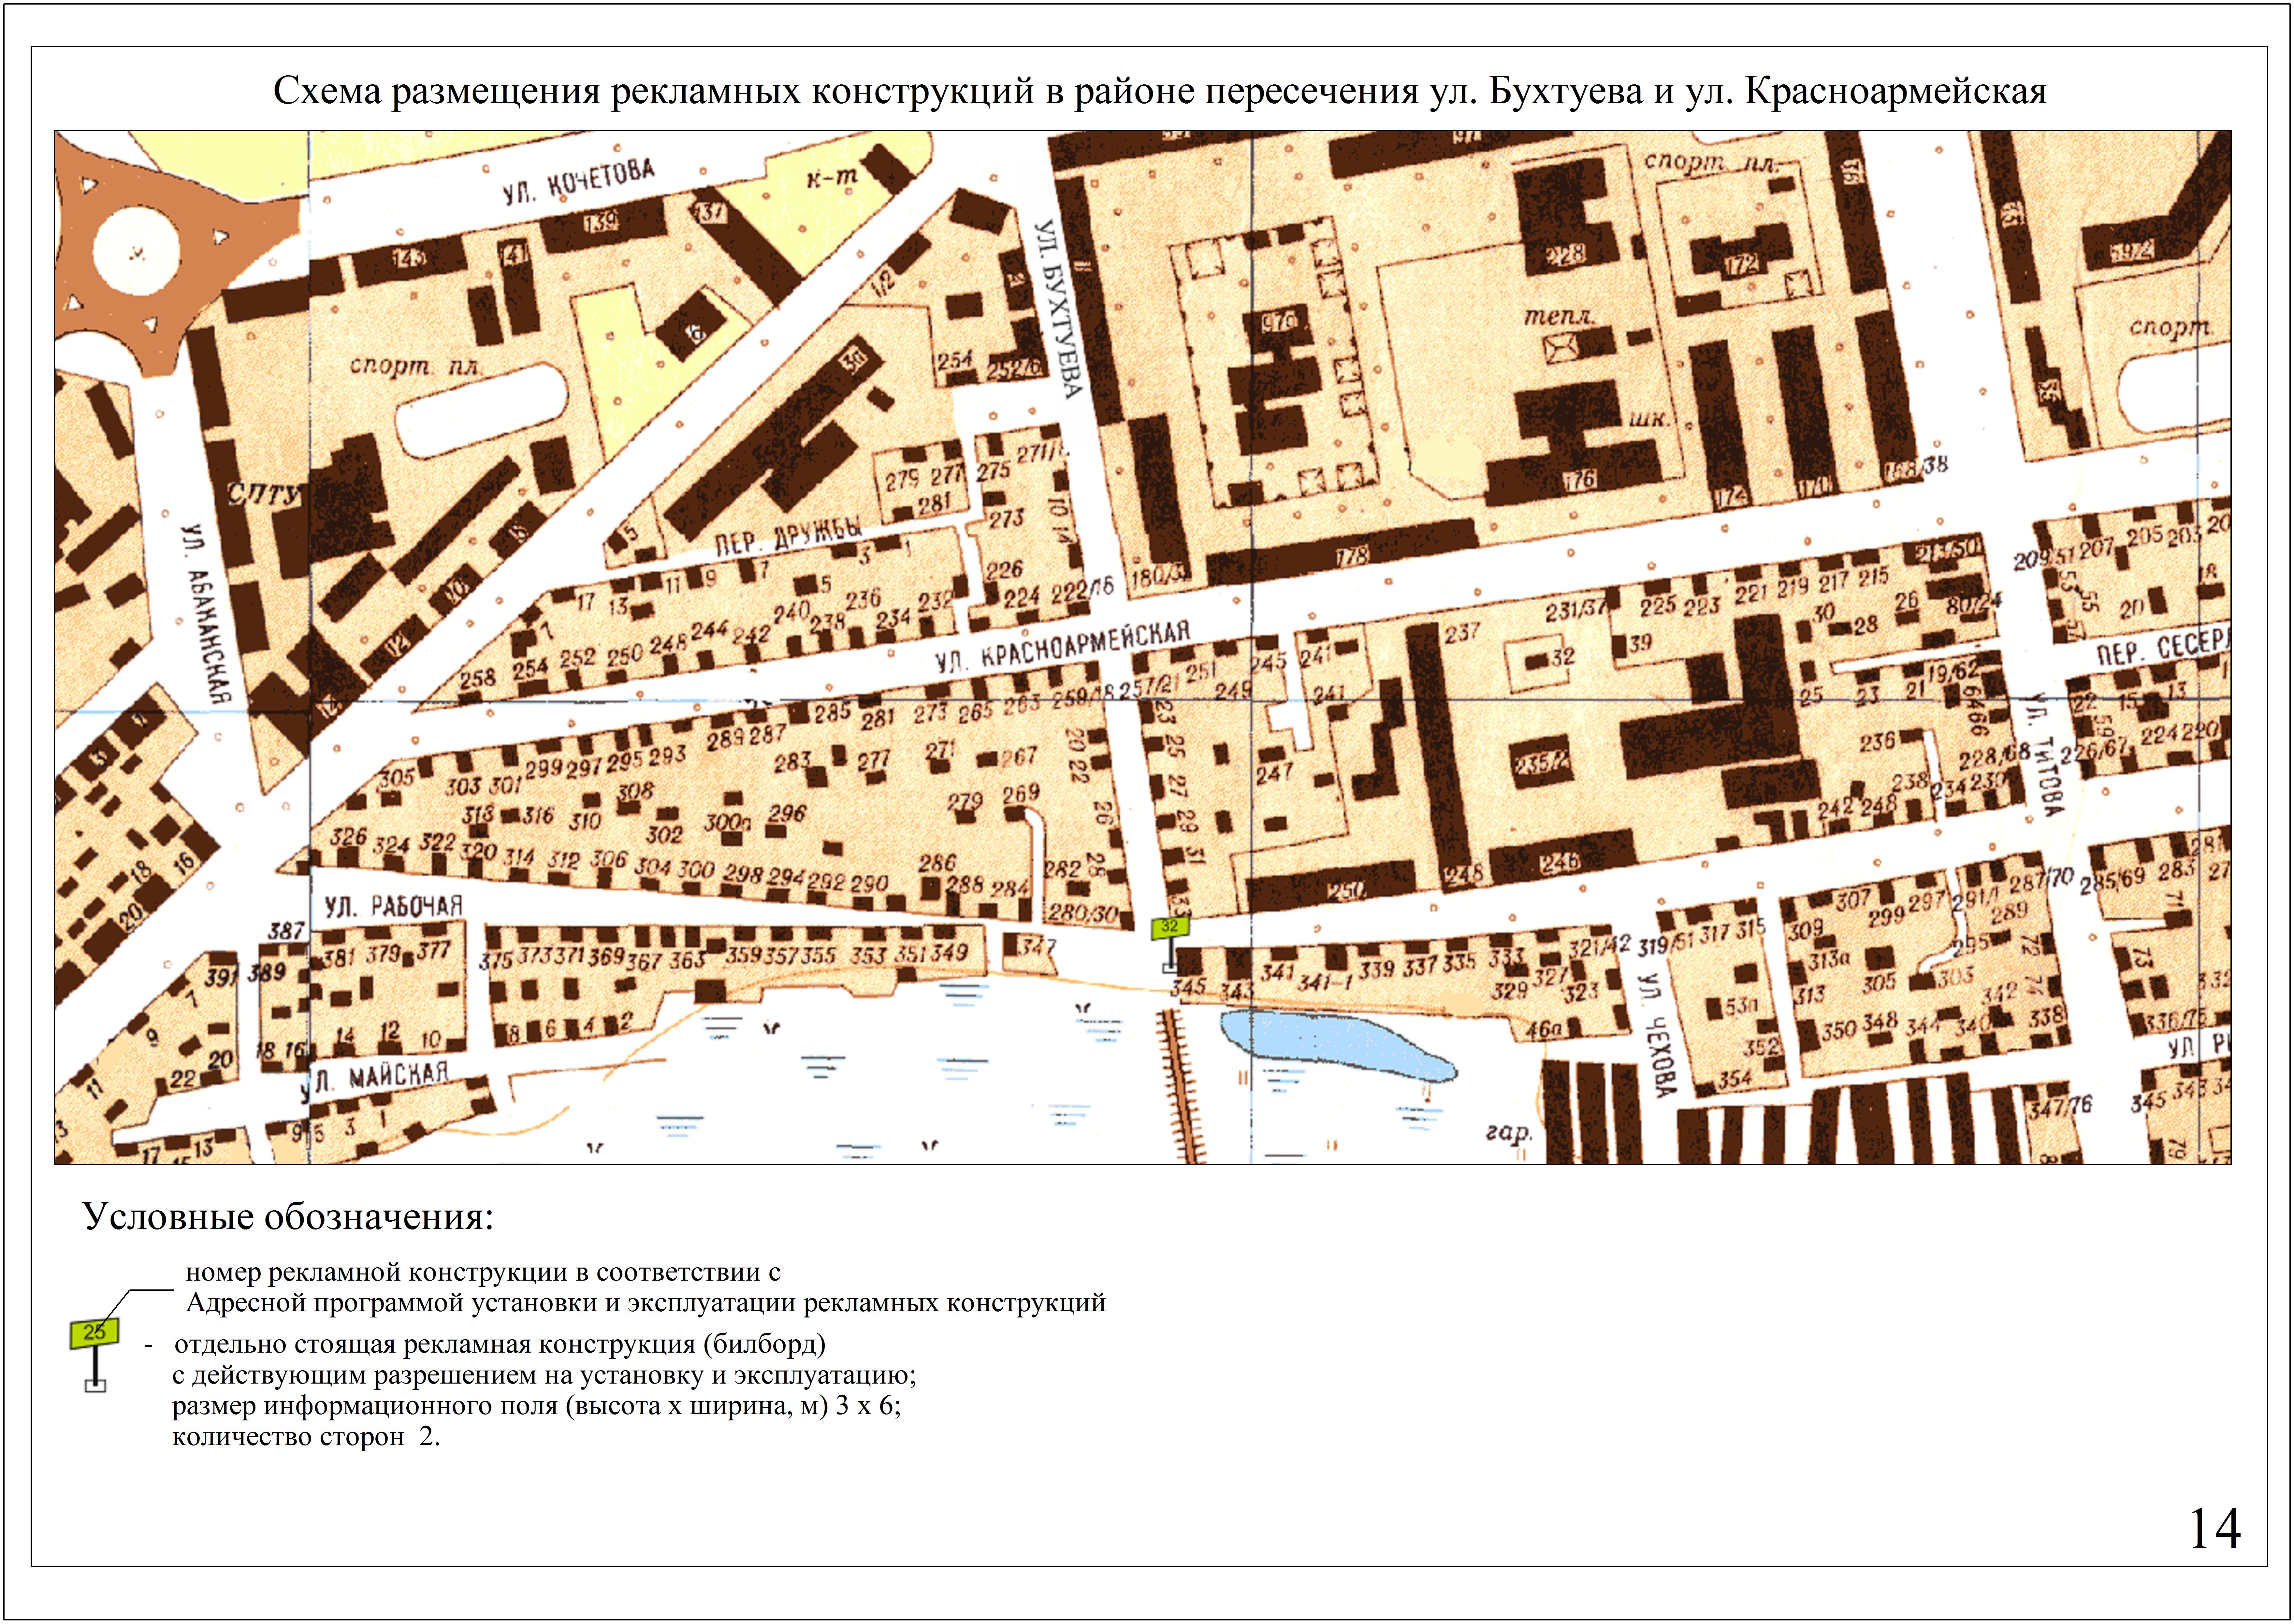The image size is (2294, 1624).
Task: Click the 'Условные обозначения:' heading
Action: (288, 1217)
